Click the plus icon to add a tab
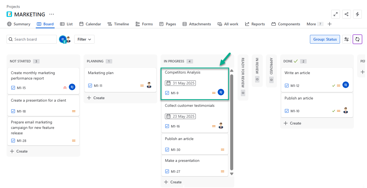Image resolution: width=367 pixels, height=188 pixels. 330,24
